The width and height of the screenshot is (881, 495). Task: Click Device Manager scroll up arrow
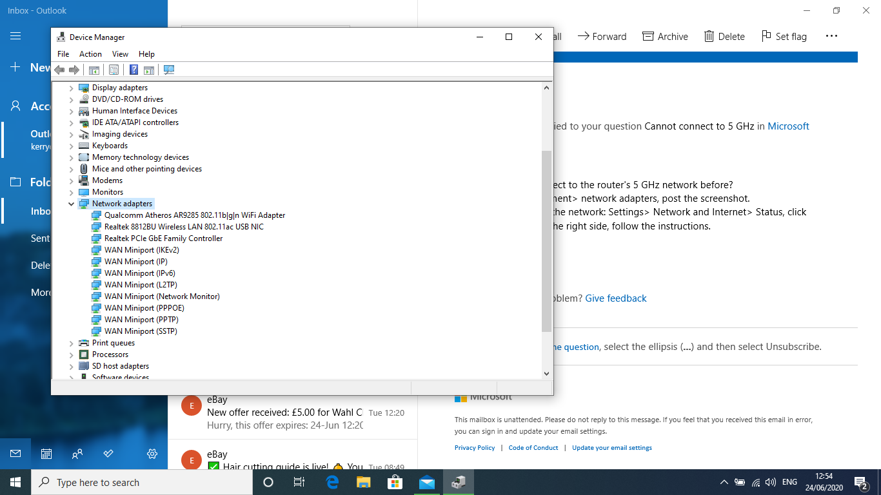[546, 87]
